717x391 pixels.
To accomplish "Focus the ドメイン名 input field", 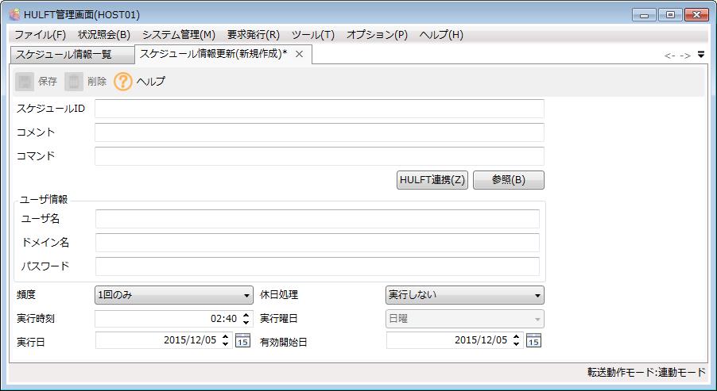I will tap(317, 243).
